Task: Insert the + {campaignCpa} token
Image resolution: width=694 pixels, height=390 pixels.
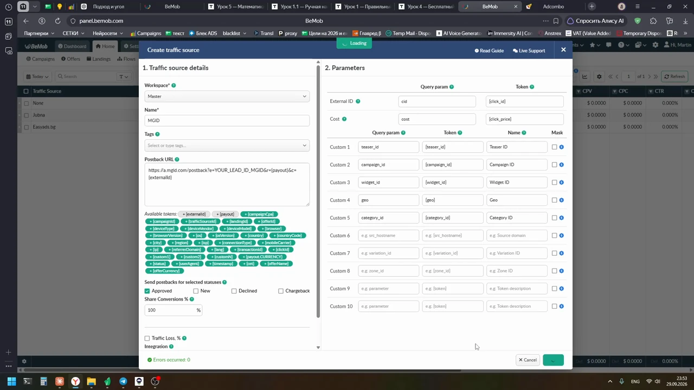Action: click(x=259, y=214)
